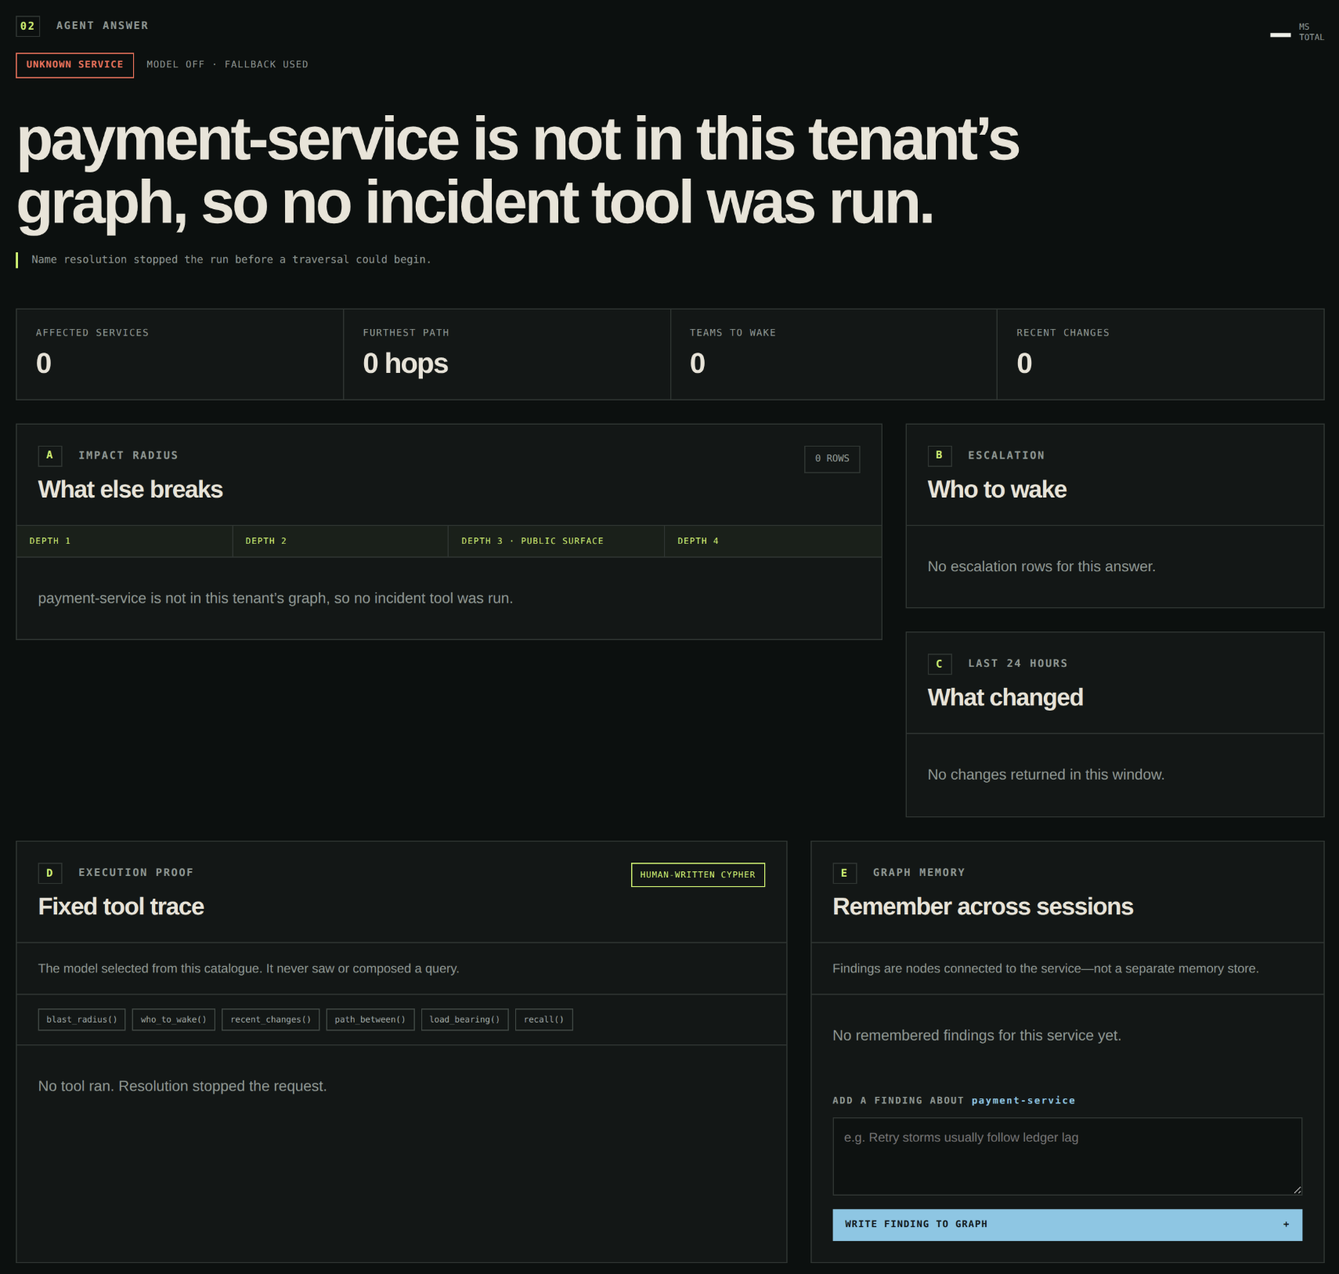
Task: Click the Depth 3 · Public Surface header
Action: (x=557, y=541)
